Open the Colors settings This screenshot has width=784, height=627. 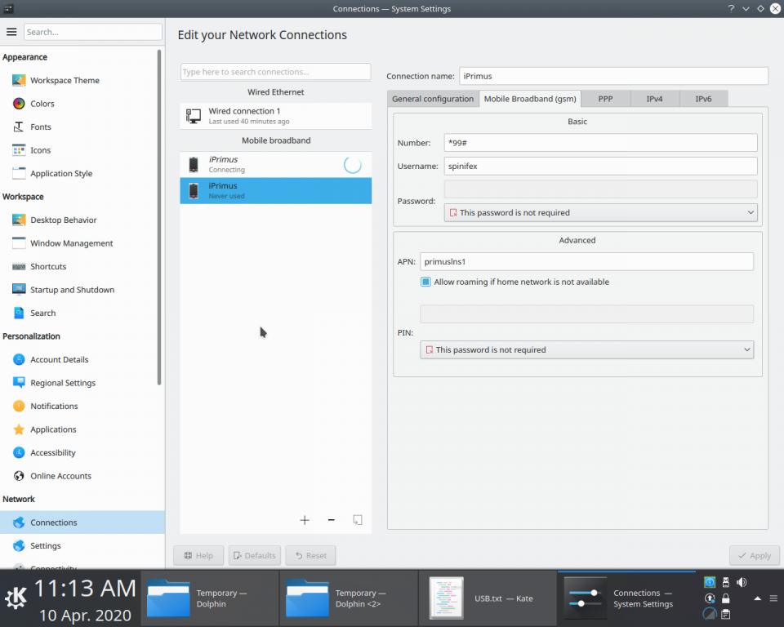[42, 104]
